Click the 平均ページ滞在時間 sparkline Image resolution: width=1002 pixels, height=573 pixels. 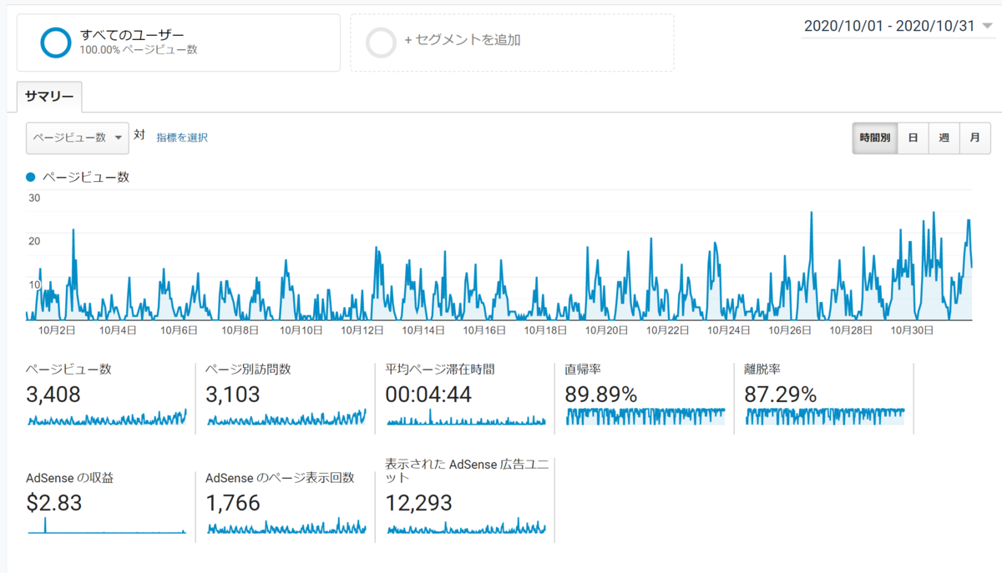[x=466, y=417]
